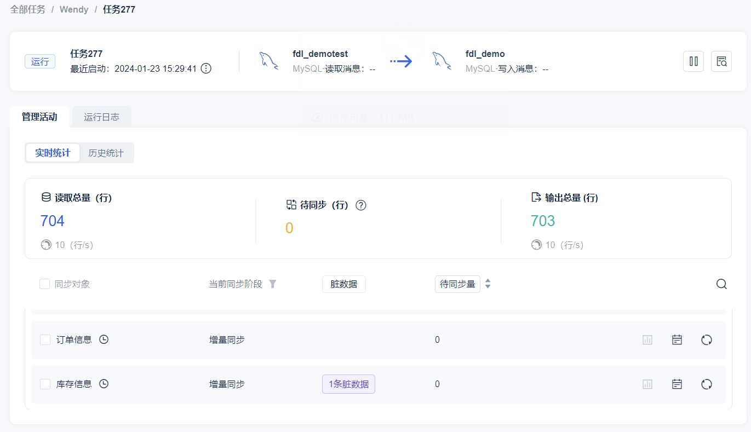751x432 pixels.
Task: Open the schedule icon for 订单信息
Action: 677,340
